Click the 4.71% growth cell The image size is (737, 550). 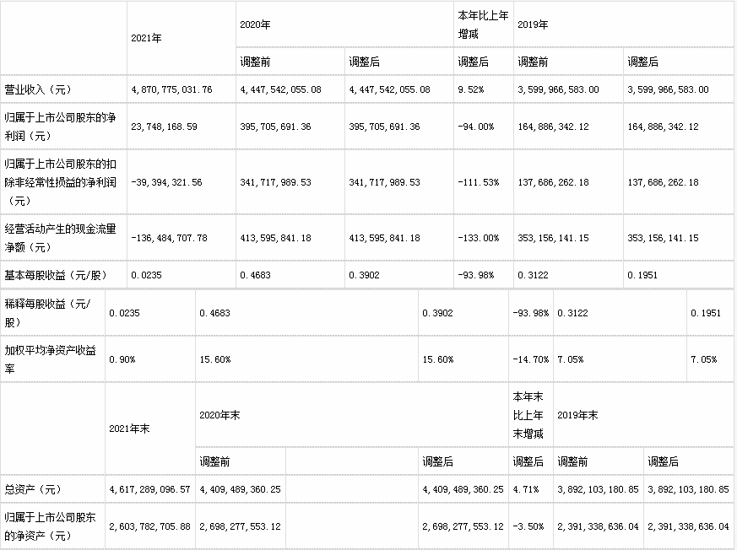(x=525, y=489)
